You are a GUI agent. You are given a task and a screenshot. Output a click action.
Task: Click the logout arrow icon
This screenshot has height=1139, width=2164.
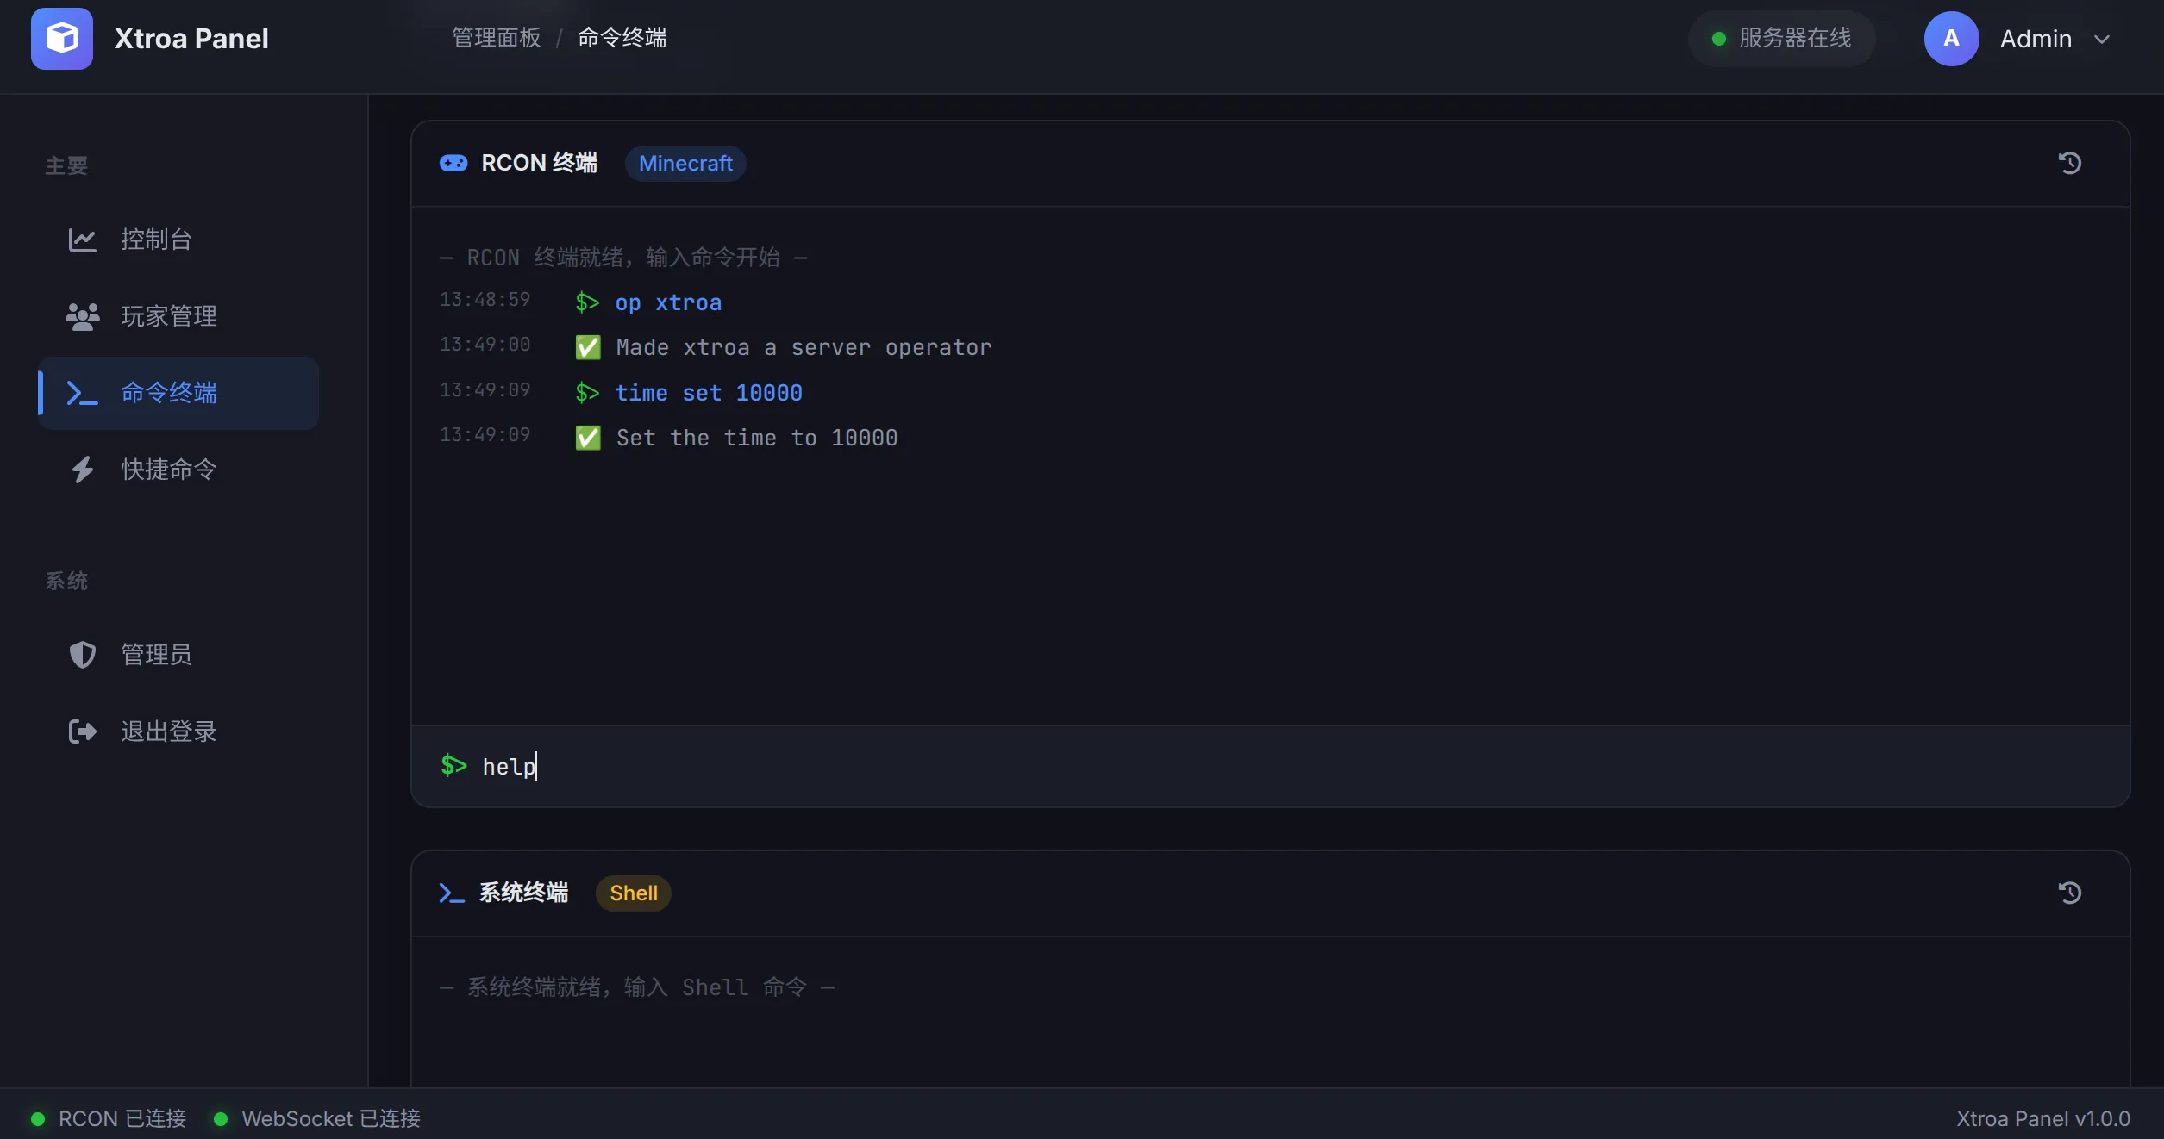coord(82,731)
